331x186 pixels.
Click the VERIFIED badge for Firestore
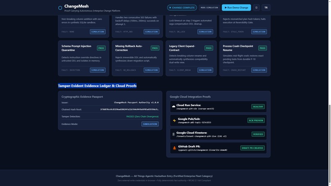click(x=258, y=134)
